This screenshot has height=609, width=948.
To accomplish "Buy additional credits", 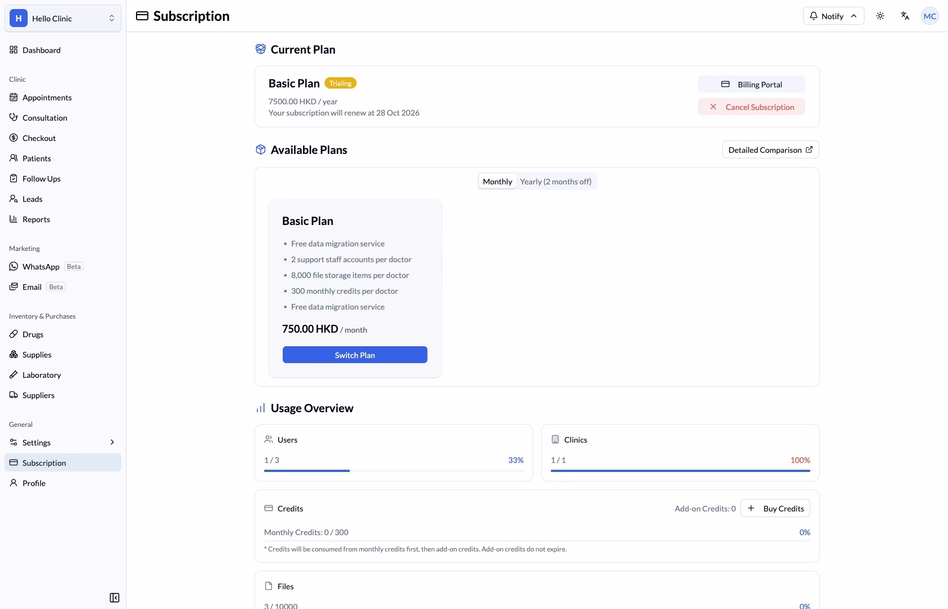I will pyautogui.click(x=775, y=509).
